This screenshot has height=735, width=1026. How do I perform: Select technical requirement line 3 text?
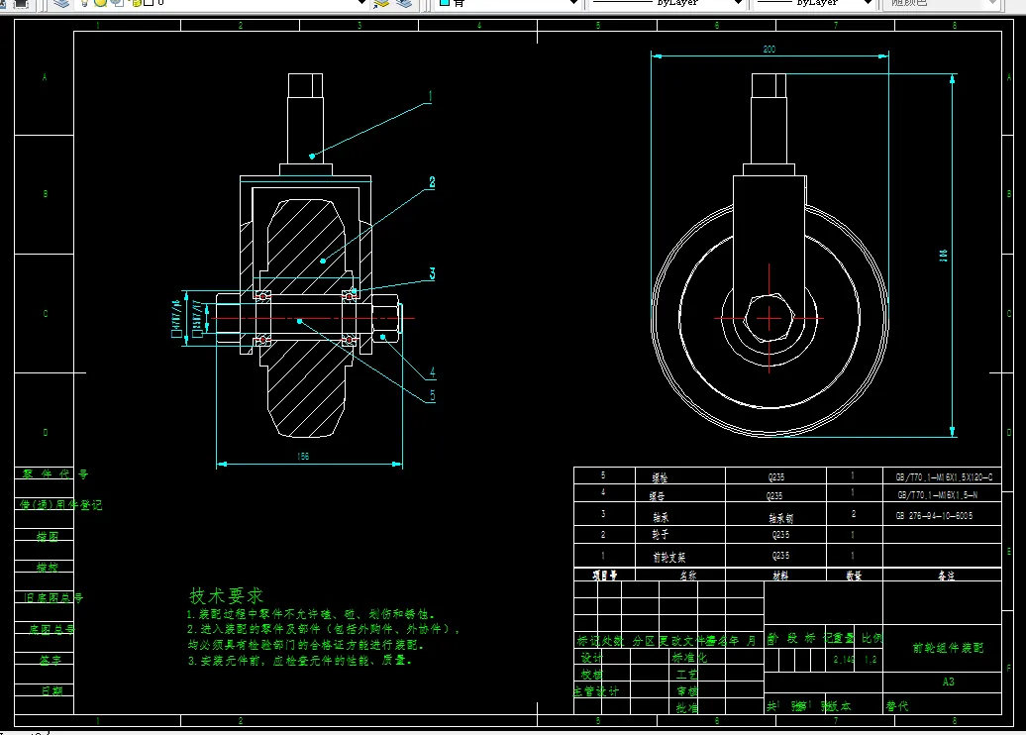pos(300,661)
